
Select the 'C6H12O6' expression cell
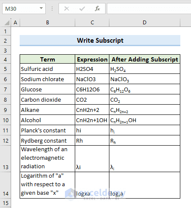(x=92, y=89)
